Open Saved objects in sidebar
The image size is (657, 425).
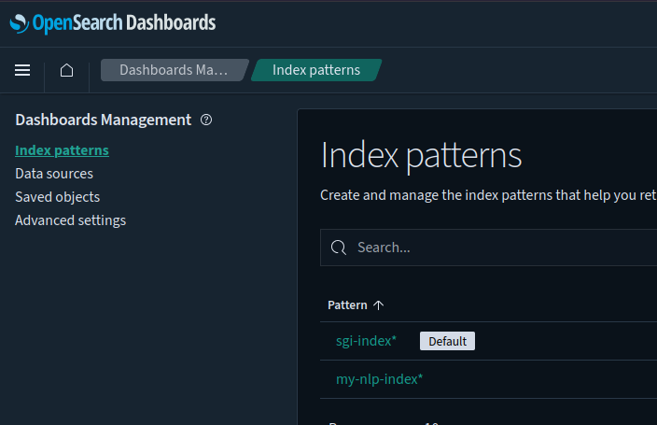58,197
